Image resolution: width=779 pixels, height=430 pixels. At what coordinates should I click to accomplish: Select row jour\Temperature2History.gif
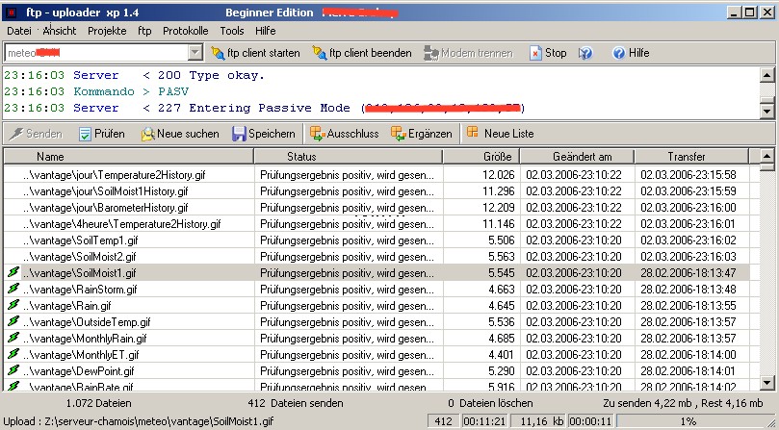pyautogui.click(x=377, y=174)
